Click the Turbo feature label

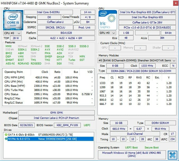tap(72, 60)
